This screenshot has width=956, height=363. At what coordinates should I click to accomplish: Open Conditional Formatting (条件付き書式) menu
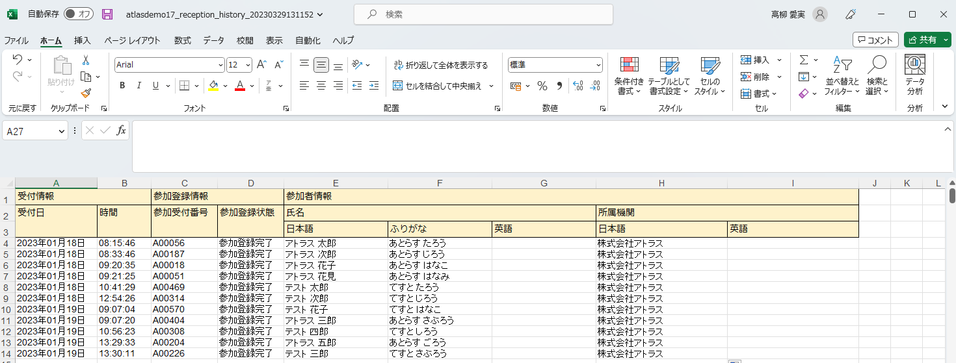click(629, 76)
